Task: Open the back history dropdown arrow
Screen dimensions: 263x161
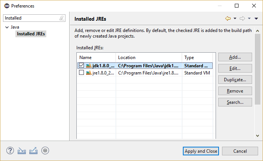Action: point(235,18)
